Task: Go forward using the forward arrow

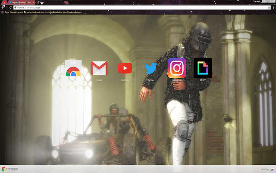Action: coord(6,7)
